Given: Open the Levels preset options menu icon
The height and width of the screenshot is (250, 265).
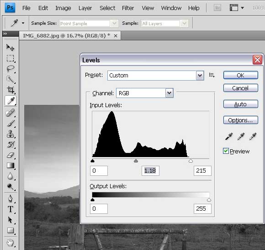Looking at the screenshot, I should click(x=212, y=75).
